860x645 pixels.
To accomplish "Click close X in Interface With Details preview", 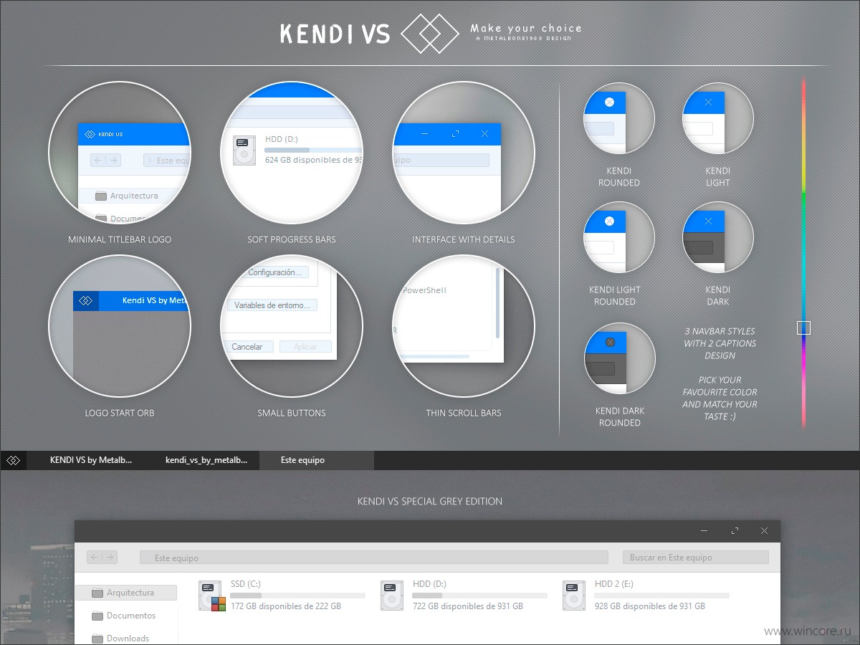I will pyautogui.click(x=485, y=134).
